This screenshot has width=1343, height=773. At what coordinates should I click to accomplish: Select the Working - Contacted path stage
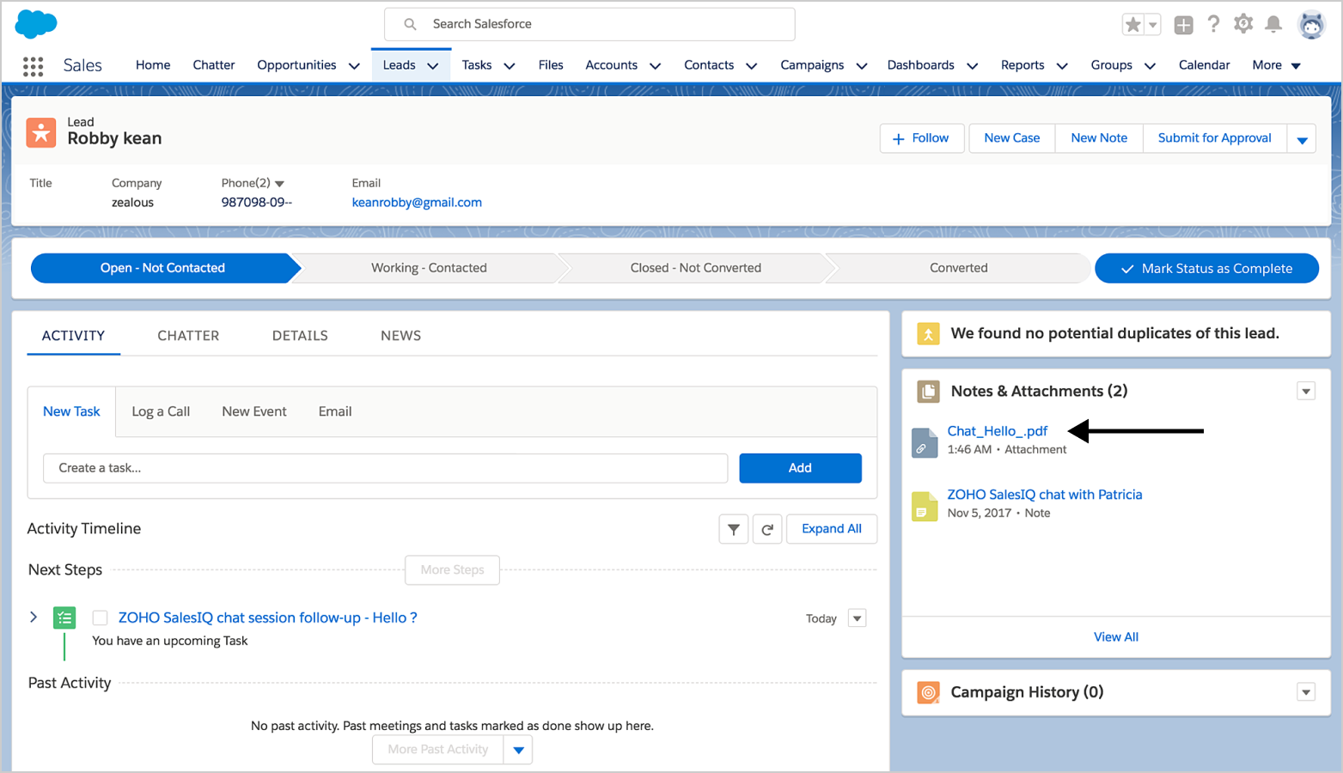pyautogui.click(x=429, y=268)
